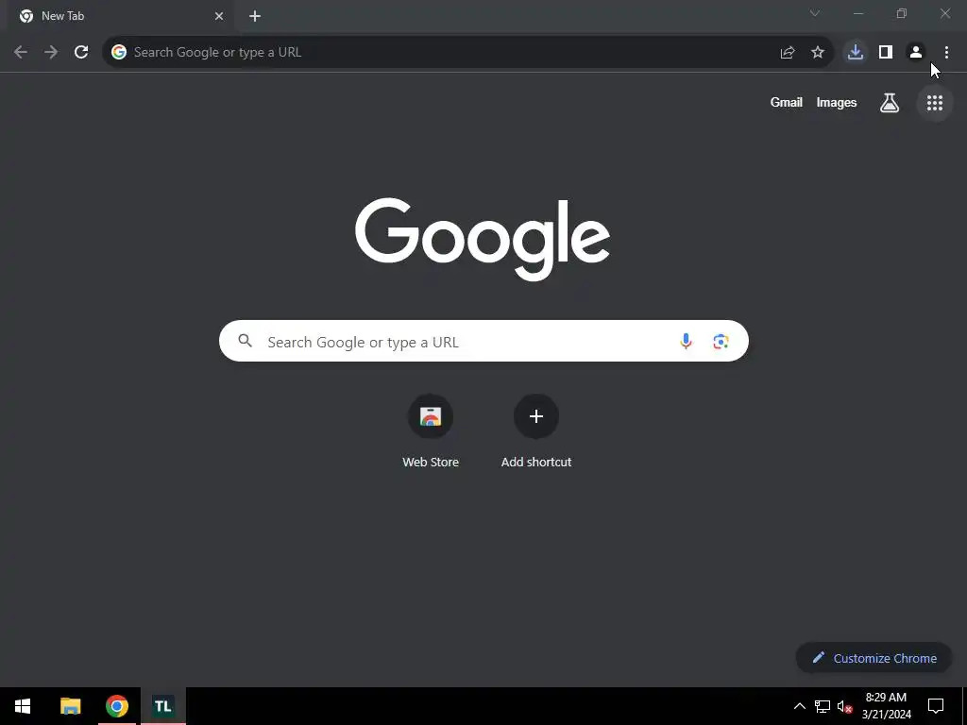
Task: Toggle the side panel icon
Action: (886, 53)
